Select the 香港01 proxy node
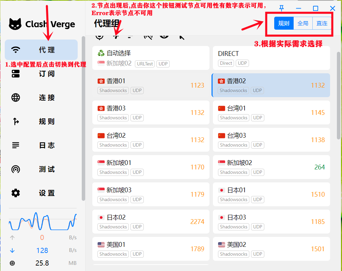 point(151,85)
